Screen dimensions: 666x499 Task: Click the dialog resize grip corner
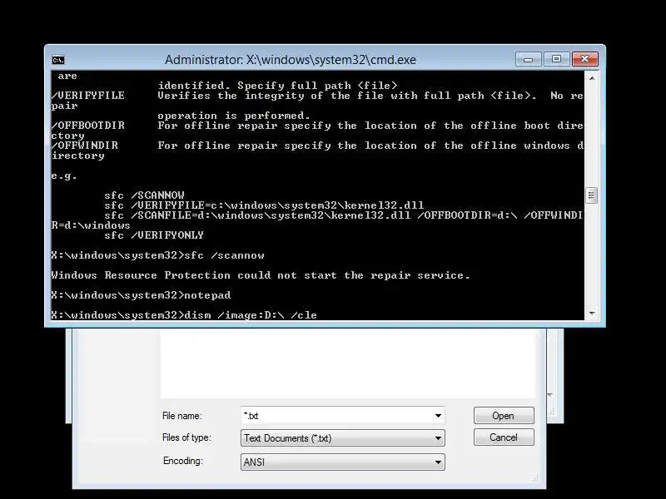(534, 480)
